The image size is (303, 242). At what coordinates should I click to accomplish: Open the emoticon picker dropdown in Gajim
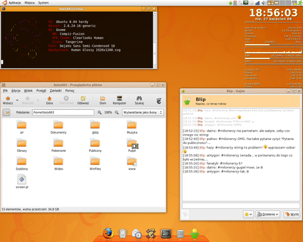tap(248, 214)
